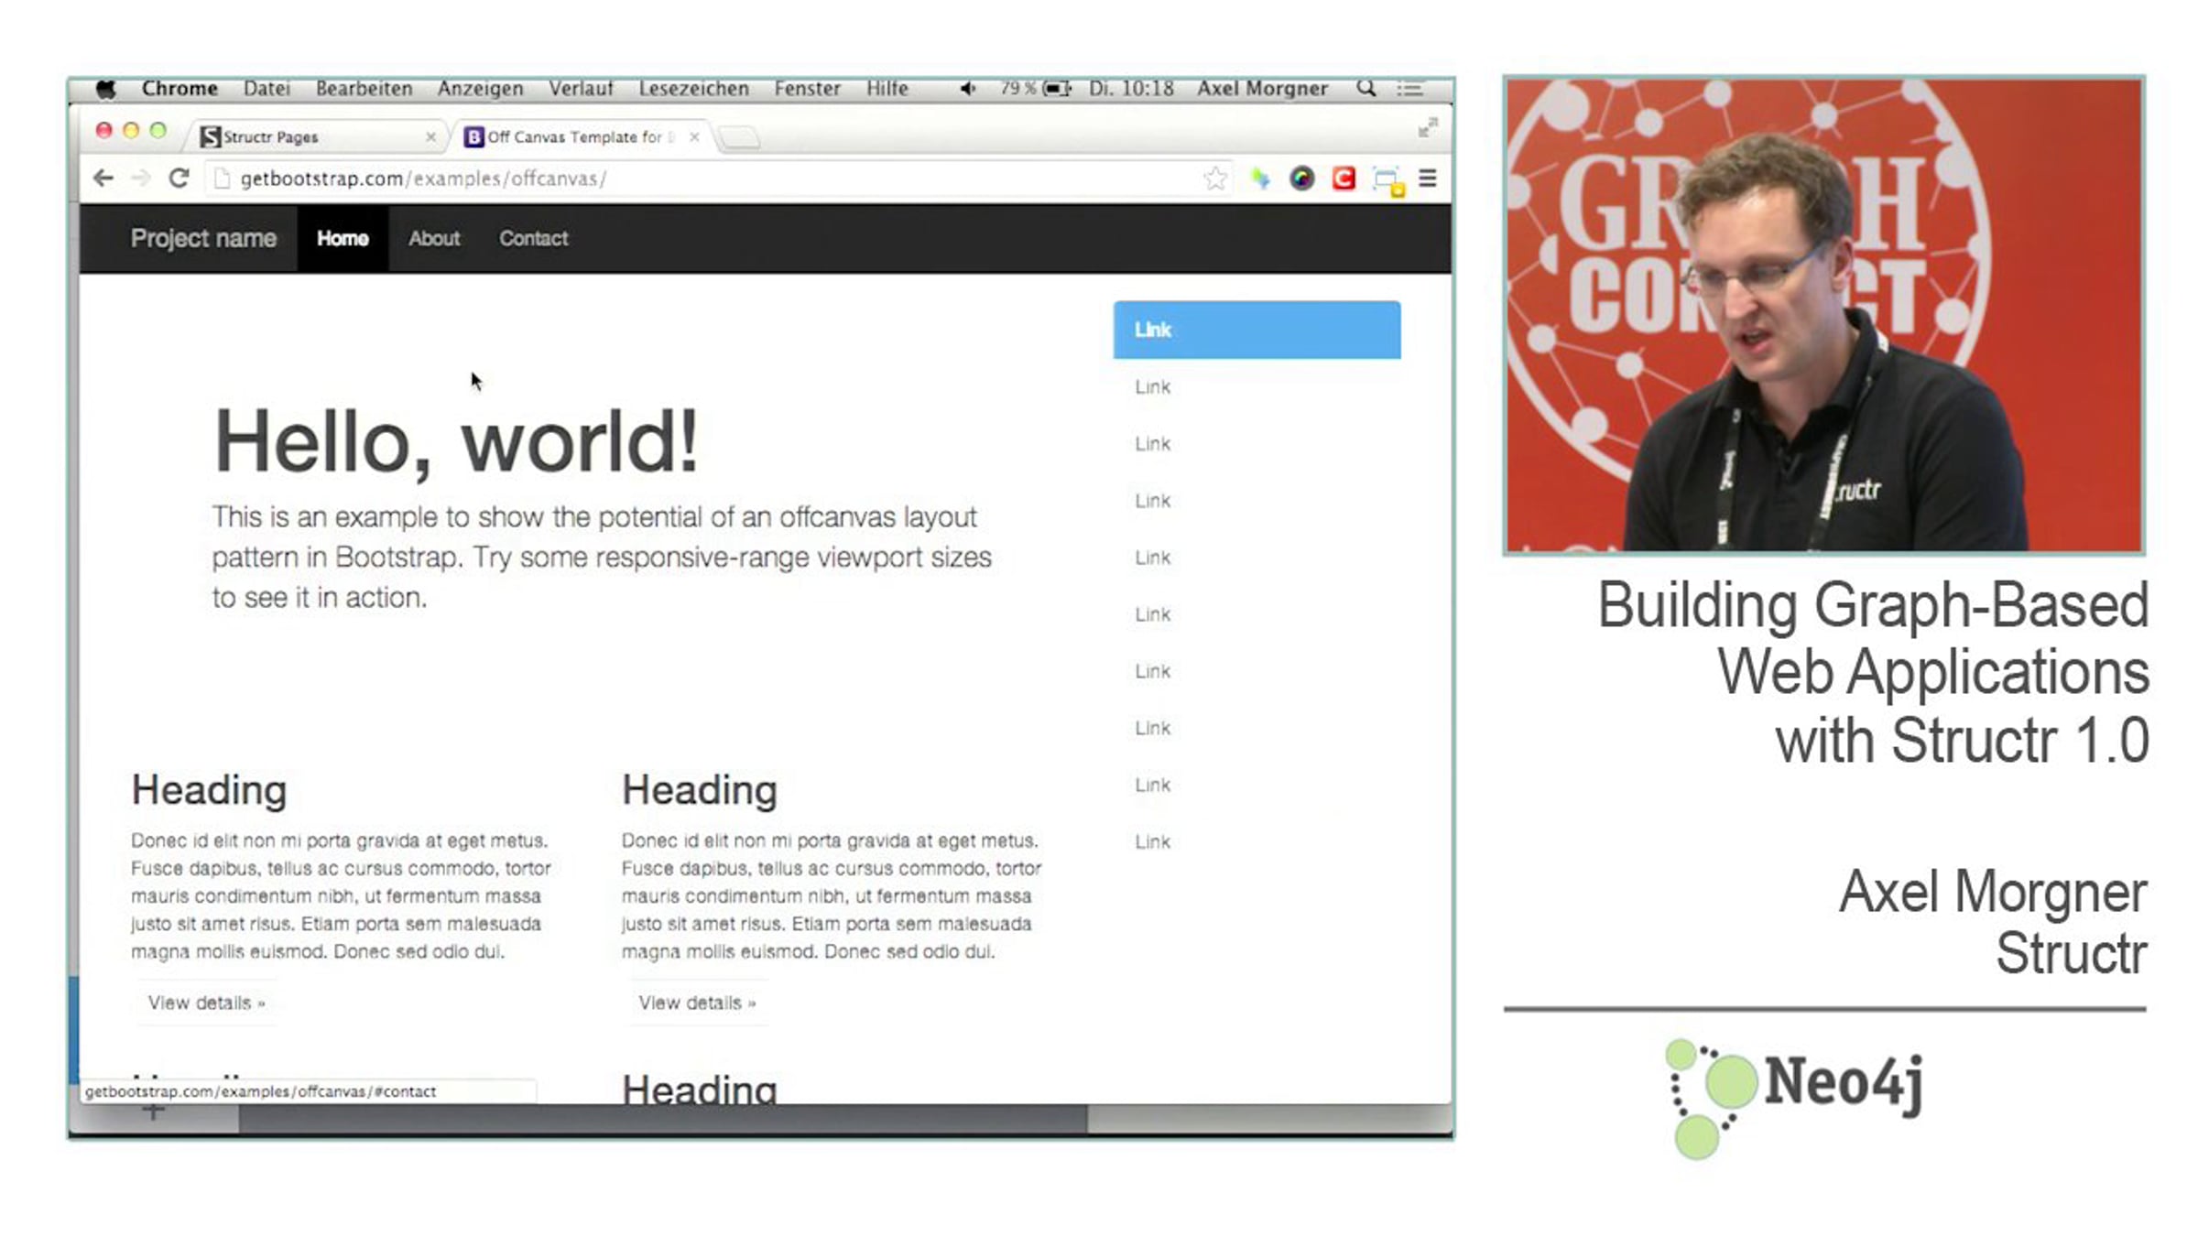Click the volume speaker icon in menu bar
The height and width of the screenshot is (1236, 2198).
[968, 89]
